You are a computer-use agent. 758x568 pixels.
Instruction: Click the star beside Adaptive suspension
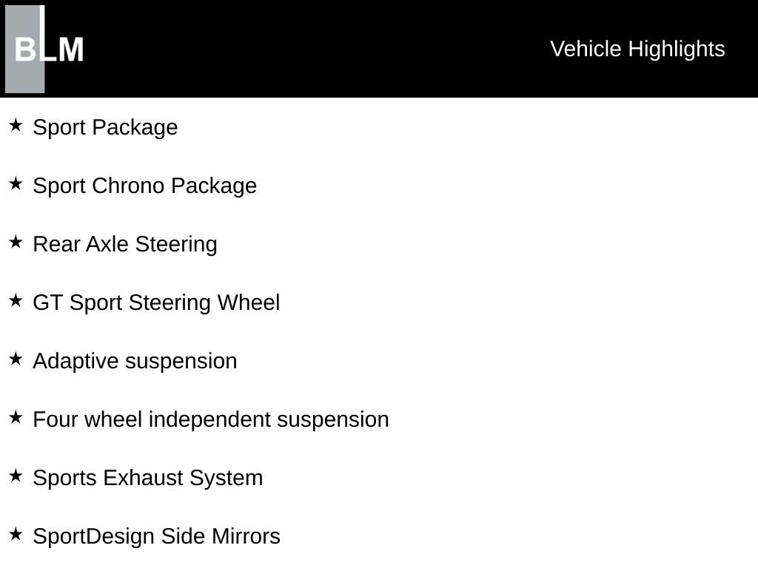click(16, 359)
